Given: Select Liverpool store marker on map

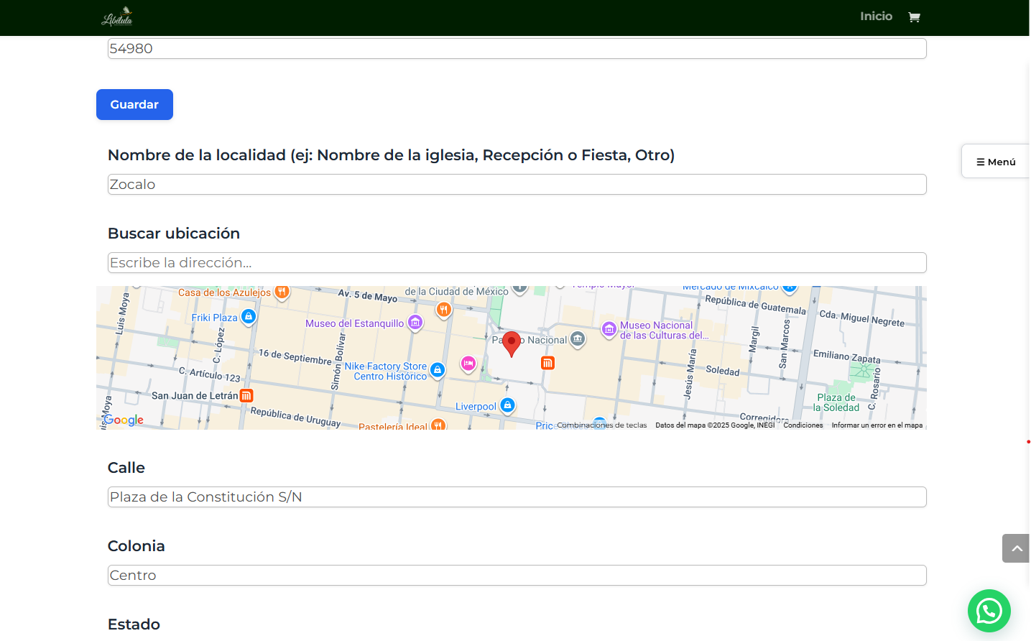Looking at the screenshot, I should click(507, 405).
